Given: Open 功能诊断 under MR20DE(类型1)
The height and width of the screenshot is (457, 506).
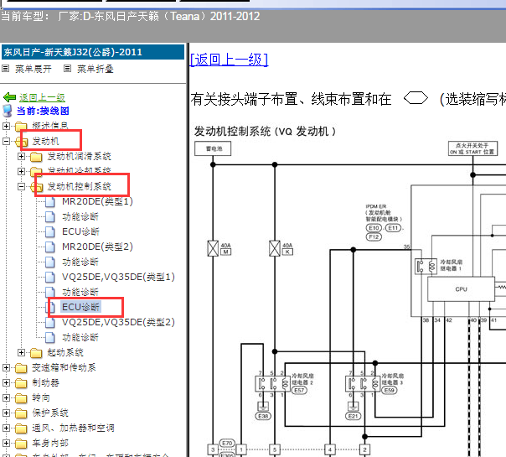Looking at the screenshot, I should pos(80,216).
